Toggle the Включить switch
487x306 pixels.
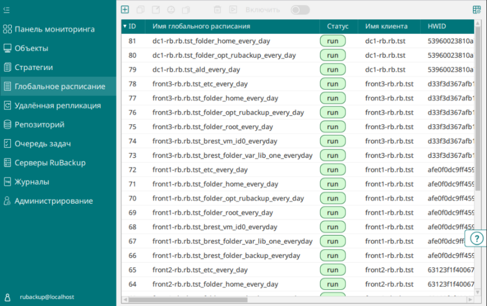point(300,10)
